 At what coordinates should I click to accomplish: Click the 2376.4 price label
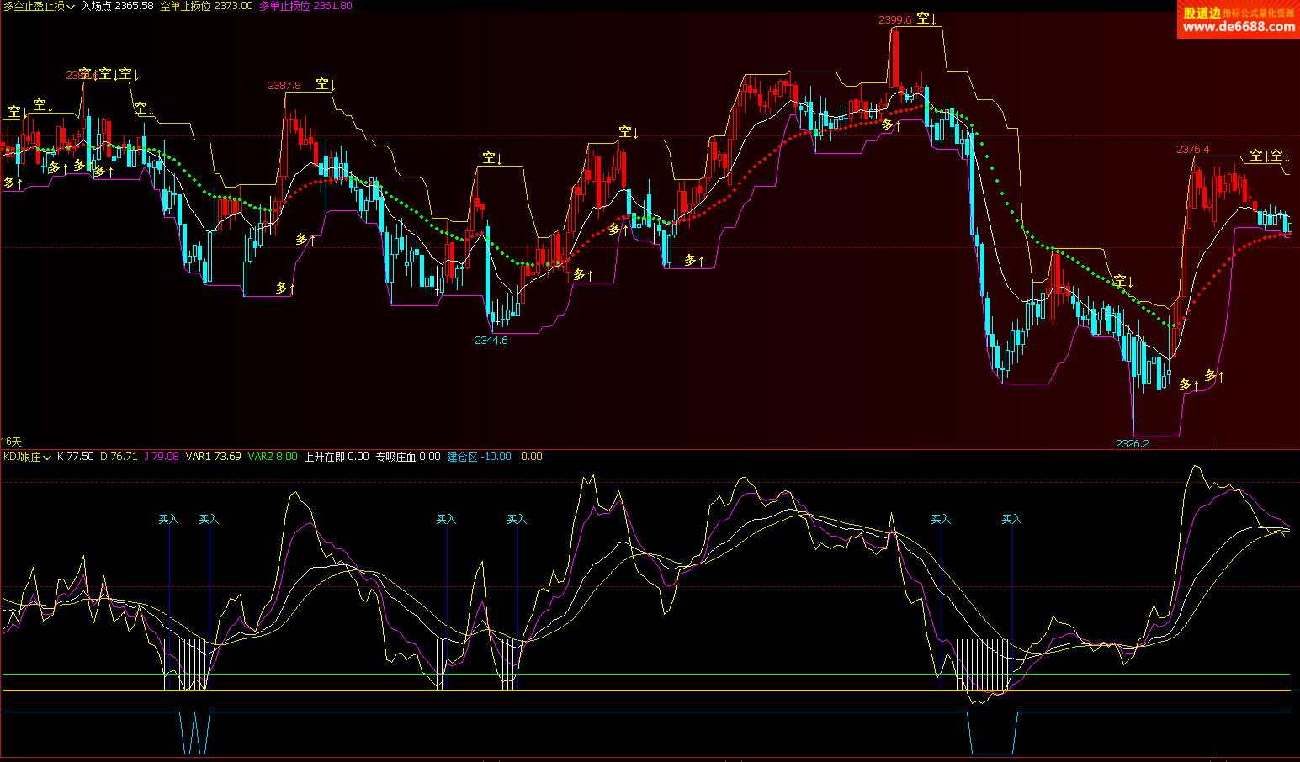coord(1192,150)
